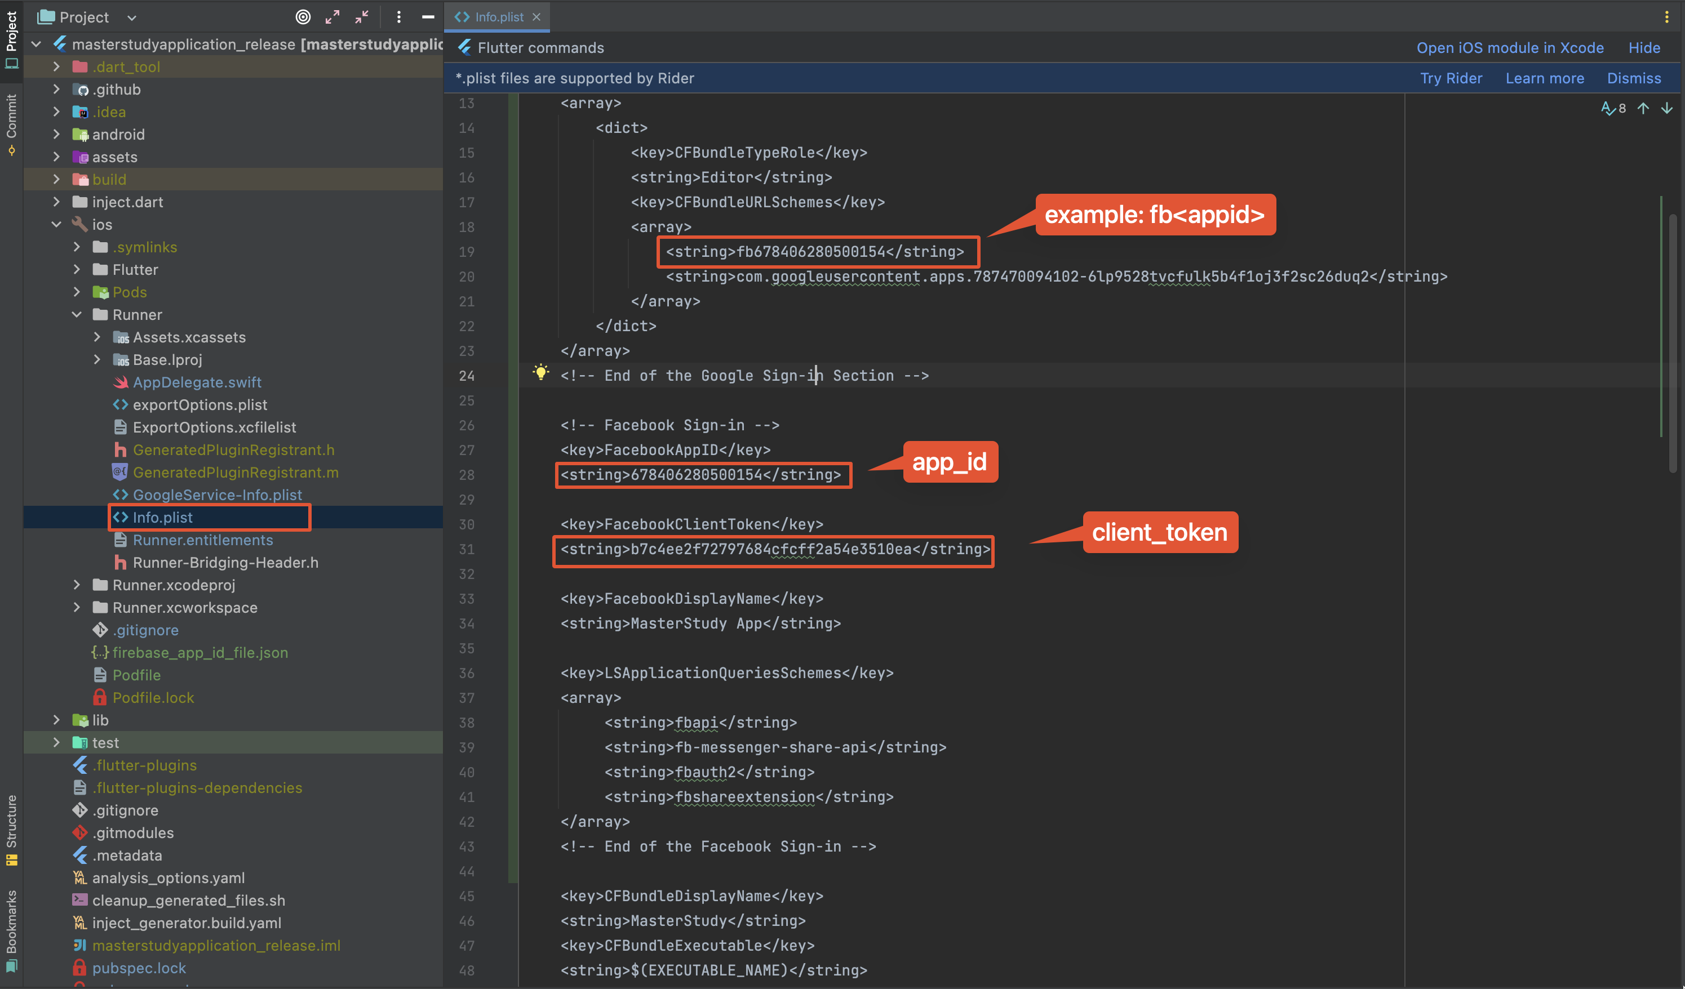Close the Info.plist editor tab

tap(536, 17)
